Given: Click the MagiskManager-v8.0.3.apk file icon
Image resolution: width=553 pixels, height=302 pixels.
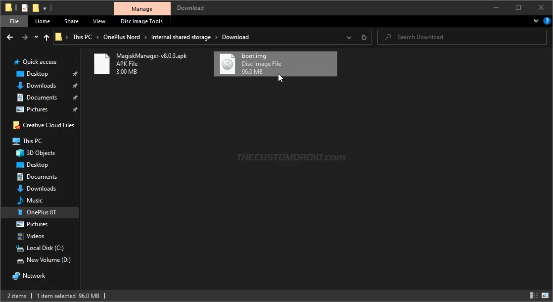Looking at the screenshot, I should pyautogui.click(x=102, y=64).
